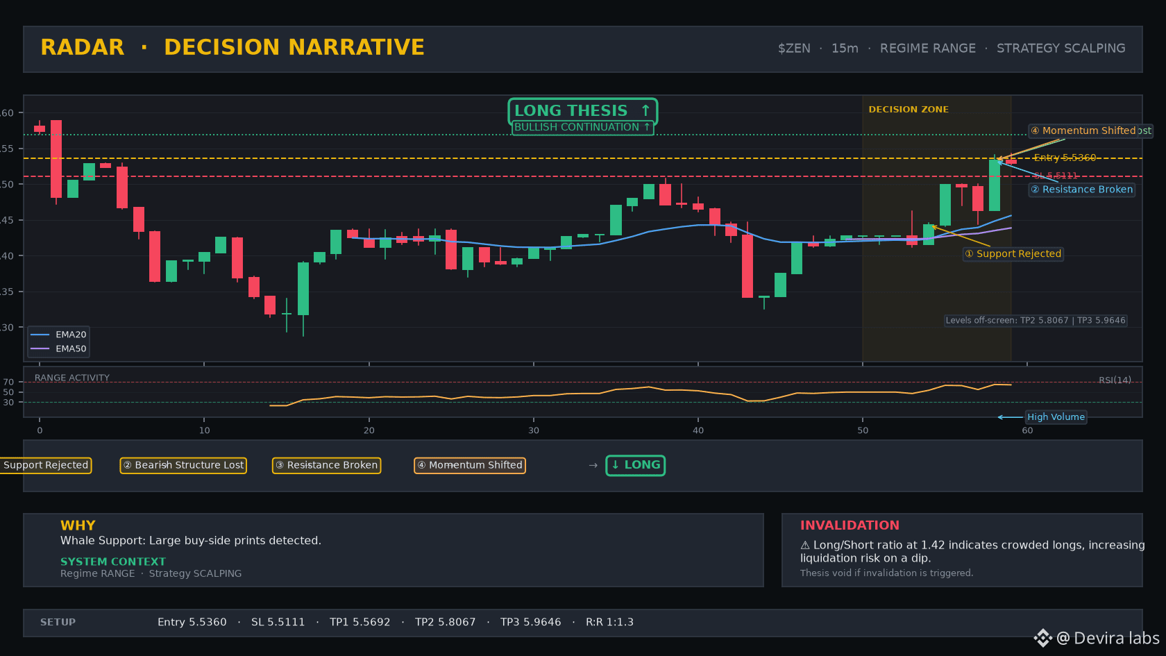The width and height of the screenshot is (1166, 656).
Task: Click the Bearish Structure Lost chip
Action: [183, 465]
